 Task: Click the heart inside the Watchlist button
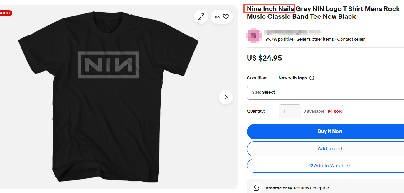click(x=311, y=165)
